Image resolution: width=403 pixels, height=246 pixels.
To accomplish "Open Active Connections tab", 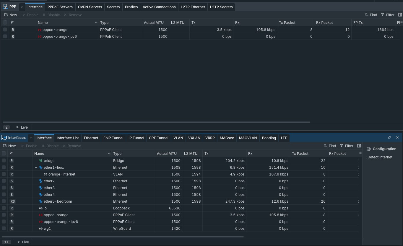I will point(159,7).
